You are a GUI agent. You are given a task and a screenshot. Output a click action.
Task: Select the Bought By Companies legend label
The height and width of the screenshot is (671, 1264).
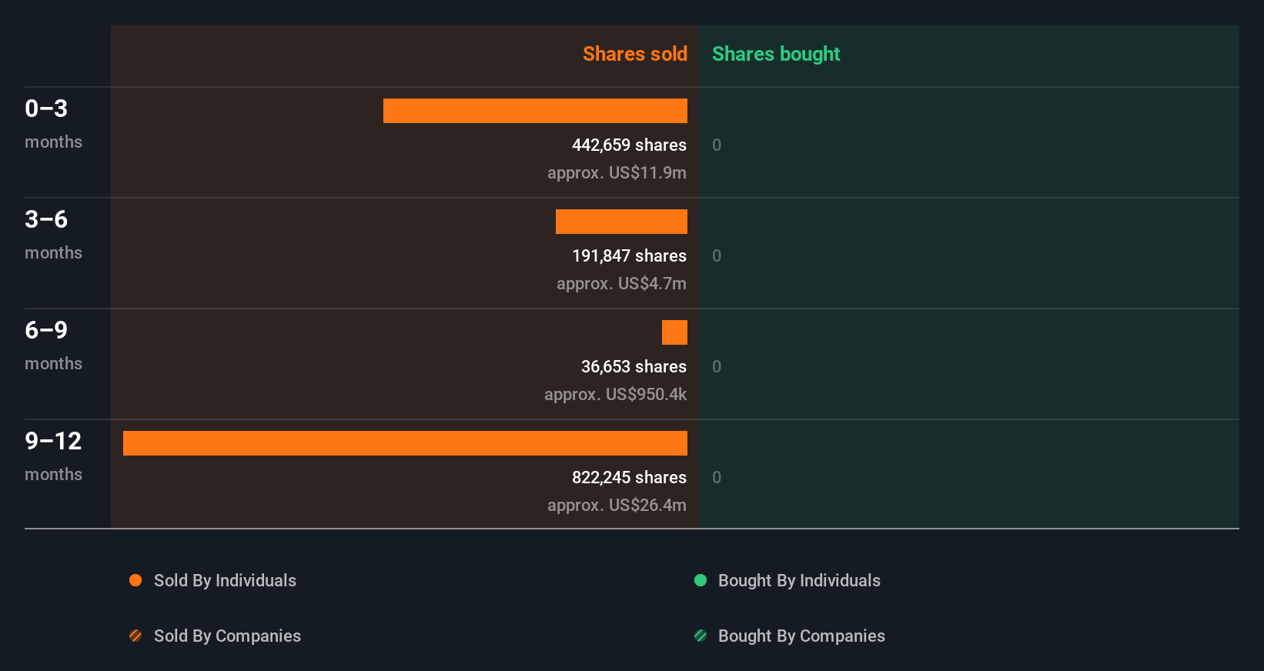[x=801, y=636]
